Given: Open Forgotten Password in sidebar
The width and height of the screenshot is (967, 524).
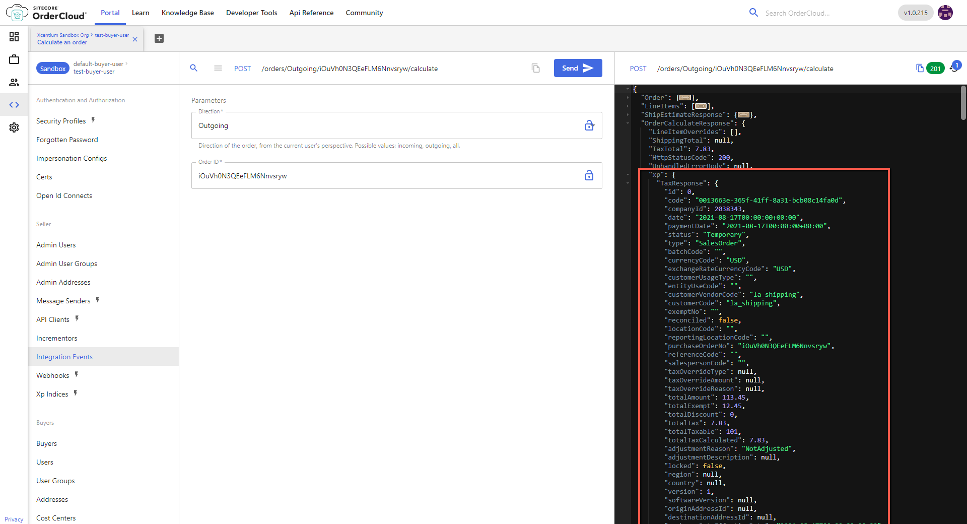Looking at the screenshot, I should (67, 140).
